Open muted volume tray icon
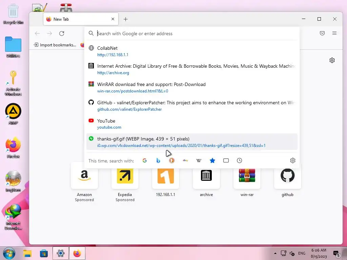Viewport: 347px width, 260px height. [292, 254]
